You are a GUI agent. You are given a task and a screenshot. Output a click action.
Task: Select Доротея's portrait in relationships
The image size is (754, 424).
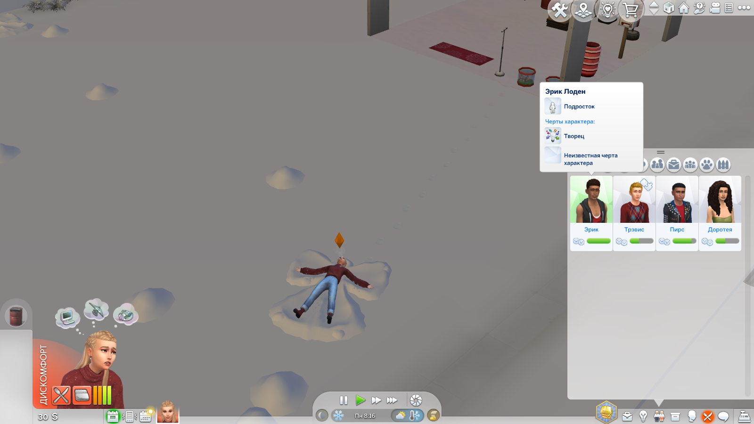[720, 199]
